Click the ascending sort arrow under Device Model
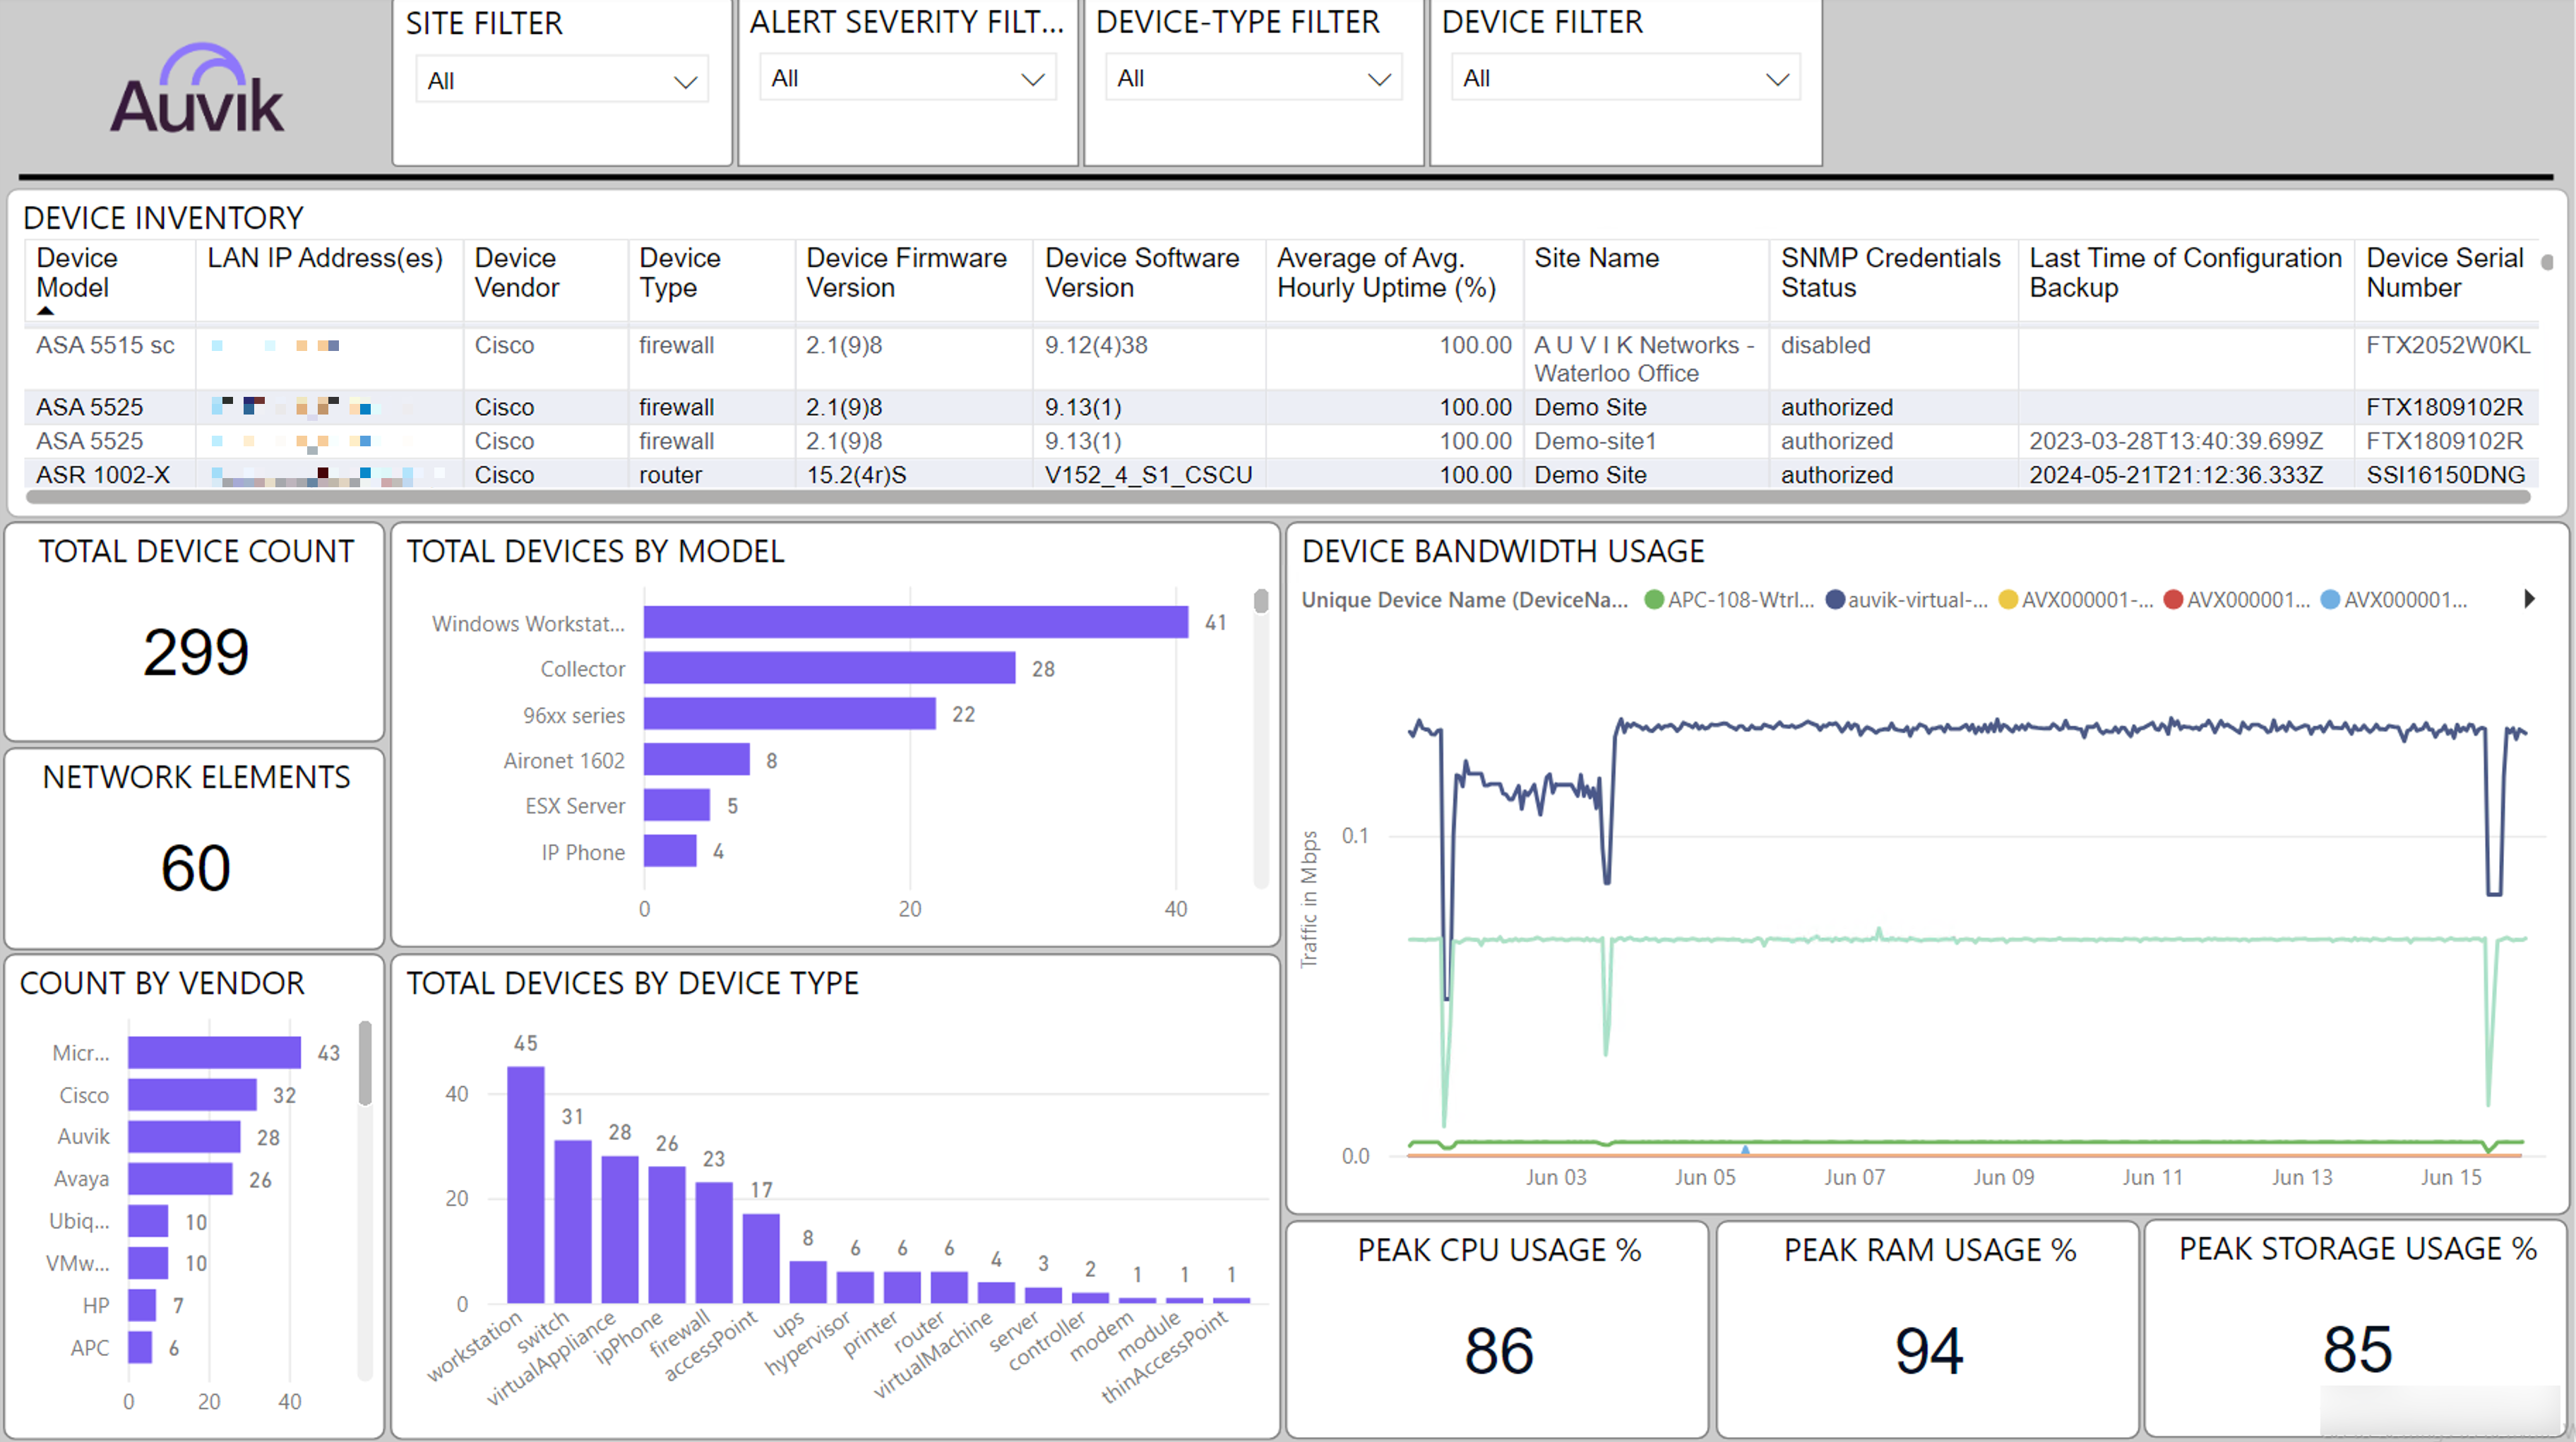2576x1442 pixels. 45,311
